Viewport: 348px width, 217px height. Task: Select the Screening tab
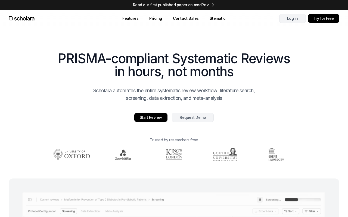click(x=69, y=211)
